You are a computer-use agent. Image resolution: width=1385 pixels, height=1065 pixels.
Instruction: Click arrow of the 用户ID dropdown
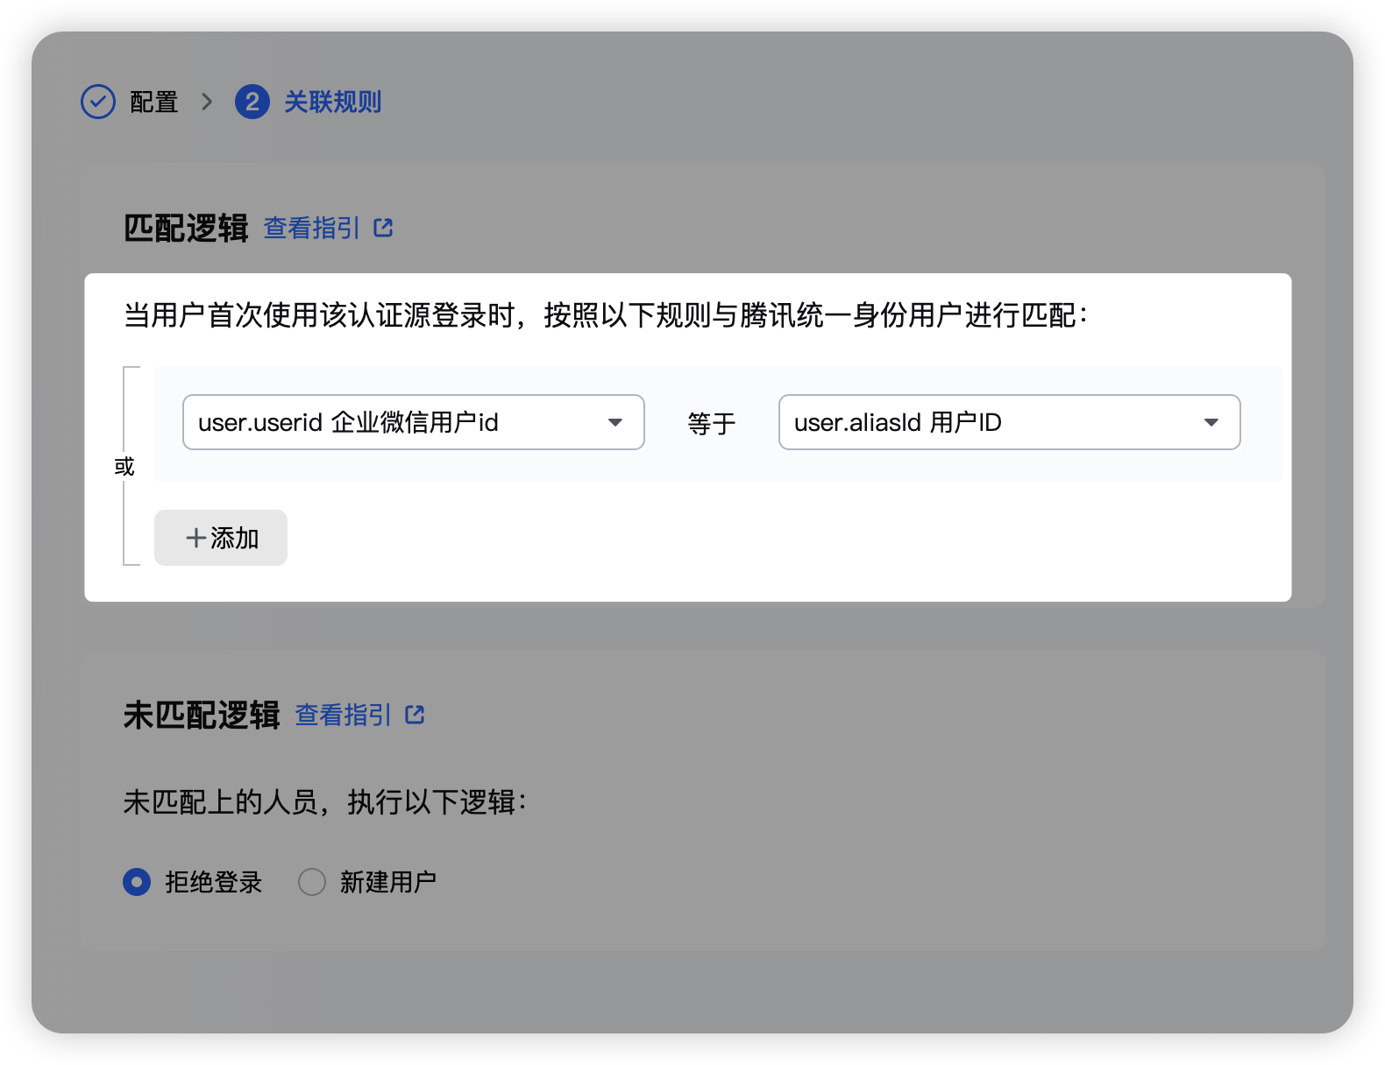click(1211, 422)
